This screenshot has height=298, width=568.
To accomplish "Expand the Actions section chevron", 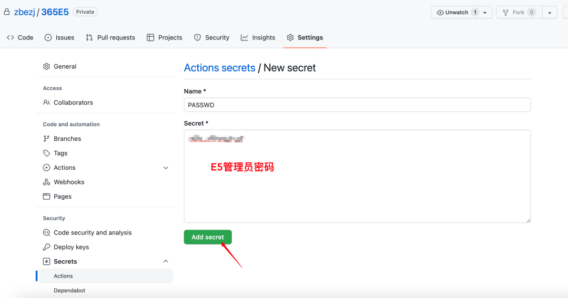I will (x=166, y=168).
